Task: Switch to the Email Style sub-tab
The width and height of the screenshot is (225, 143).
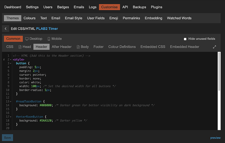Action: click(x=73, y=18)
